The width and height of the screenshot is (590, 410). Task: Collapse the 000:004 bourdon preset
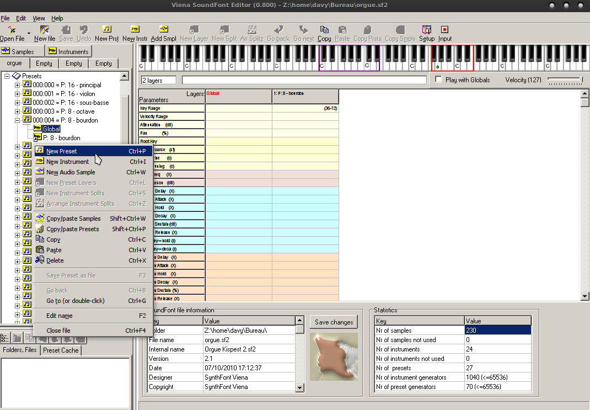17,120
